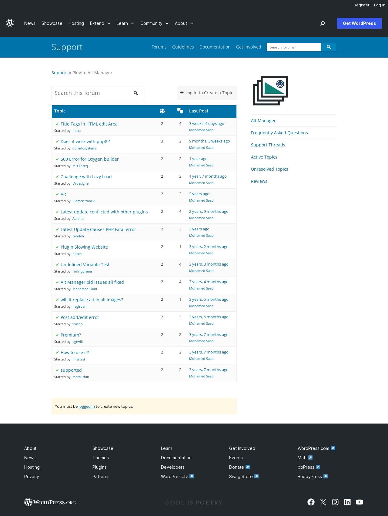Click the Register link
The image size is (388, 516).
coord(361,5)
